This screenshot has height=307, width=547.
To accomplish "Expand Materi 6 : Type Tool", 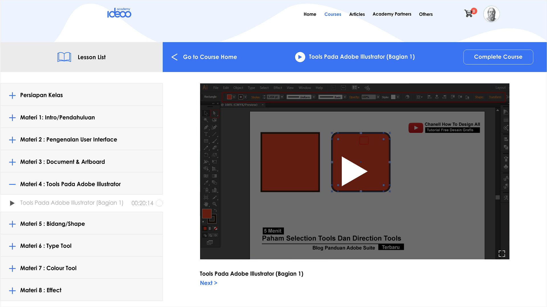I will point(81,246).
